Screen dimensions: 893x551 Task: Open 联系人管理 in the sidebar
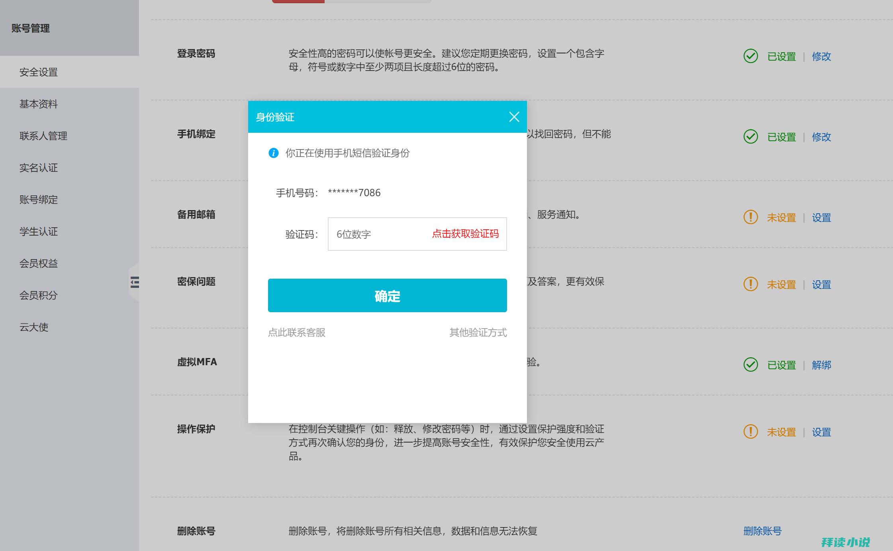click(69, 136)
